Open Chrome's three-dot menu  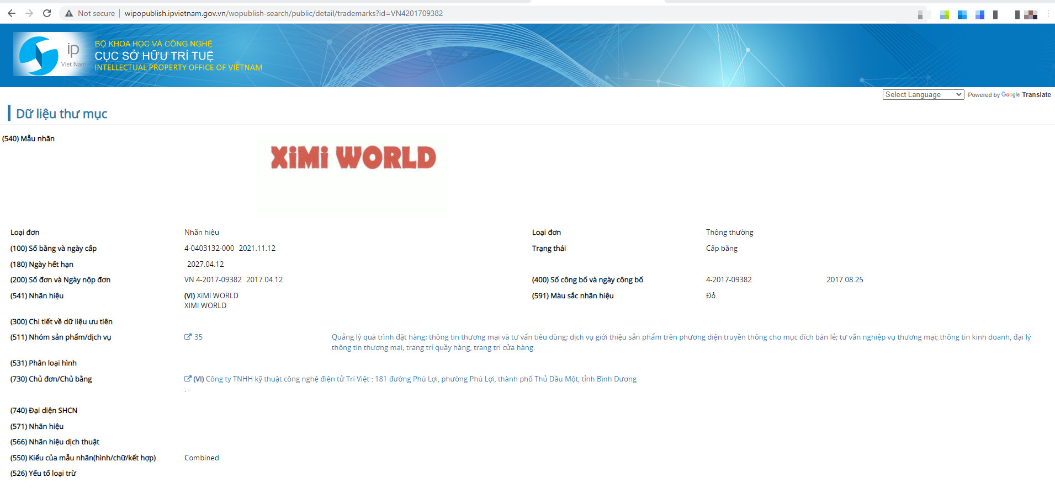pos(1047,14)
